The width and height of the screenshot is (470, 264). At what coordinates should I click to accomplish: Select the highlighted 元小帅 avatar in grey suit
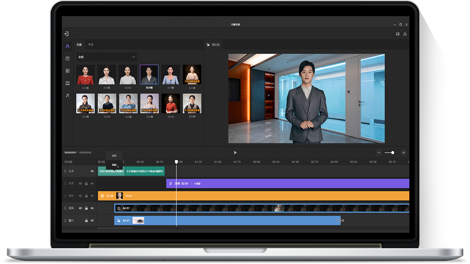pyautogui.click(x=149, y=75)
